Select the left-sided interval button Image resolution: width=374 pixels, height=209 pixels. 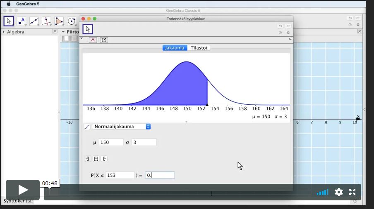click(x=88, y=159)
